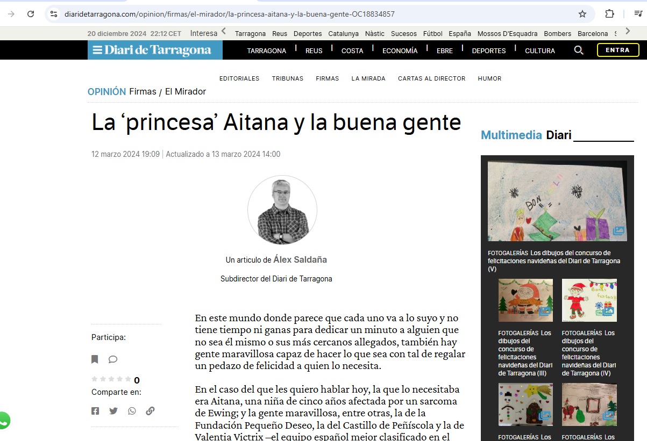This screenshot has height=441, width=647.
Task: Open the España topic link
Action: 460,33
